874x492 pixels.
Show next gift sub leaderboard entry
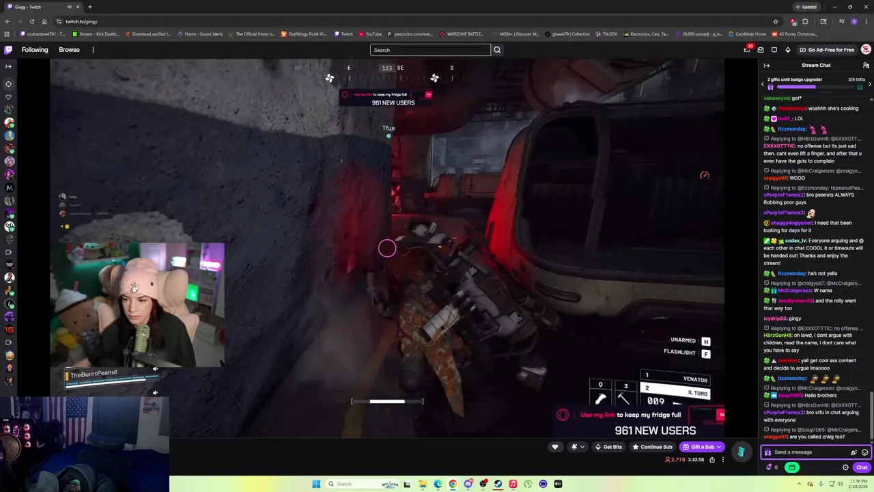pyautogui.click(x=869, y=83)
